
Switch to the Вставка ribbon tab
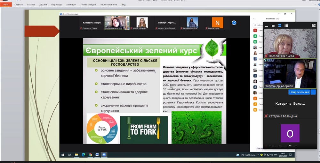31,5
